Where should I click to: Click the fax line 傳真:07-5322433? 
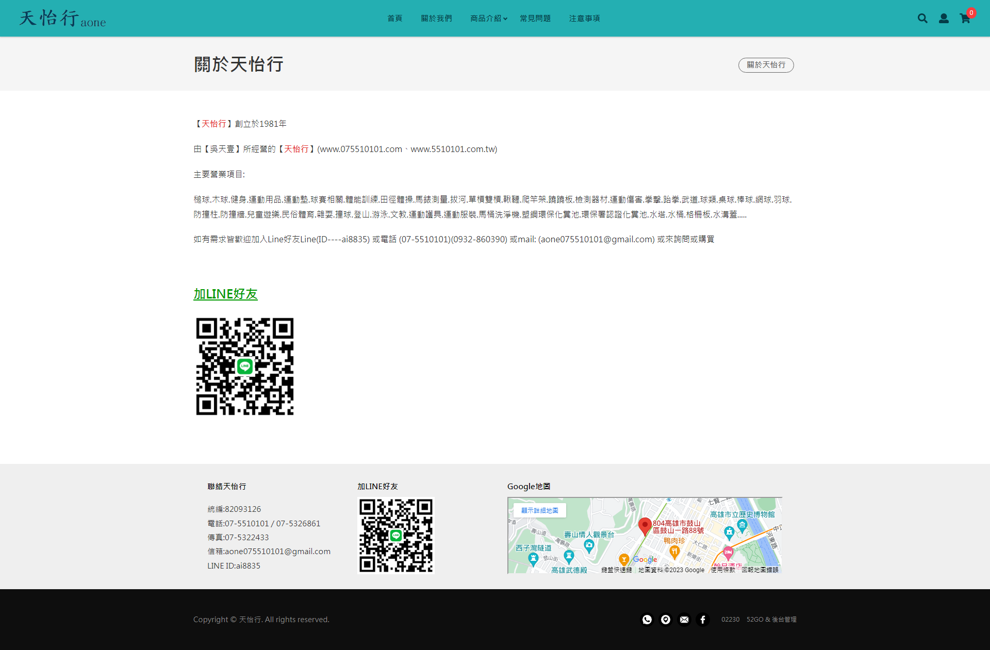pos(238,538)
